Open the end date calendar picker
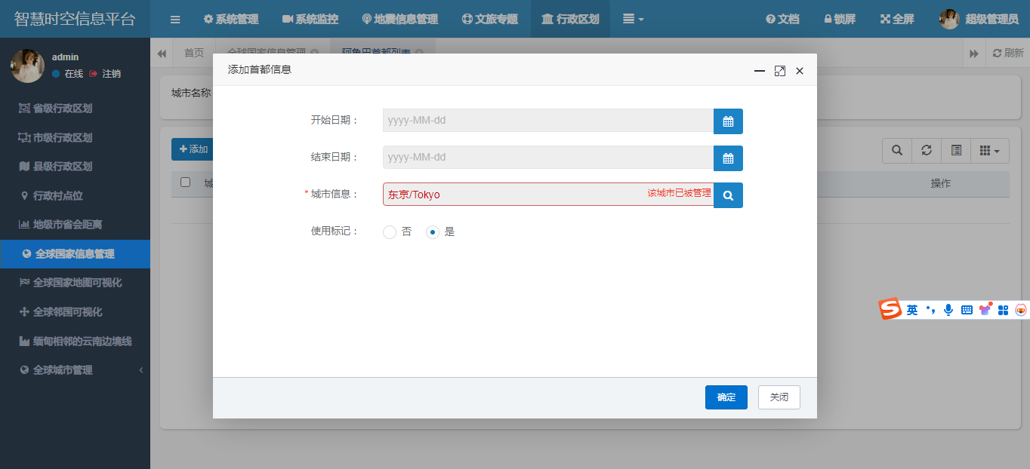The width and height of the screenshot is (1030, 469). (x=728, y=158)
